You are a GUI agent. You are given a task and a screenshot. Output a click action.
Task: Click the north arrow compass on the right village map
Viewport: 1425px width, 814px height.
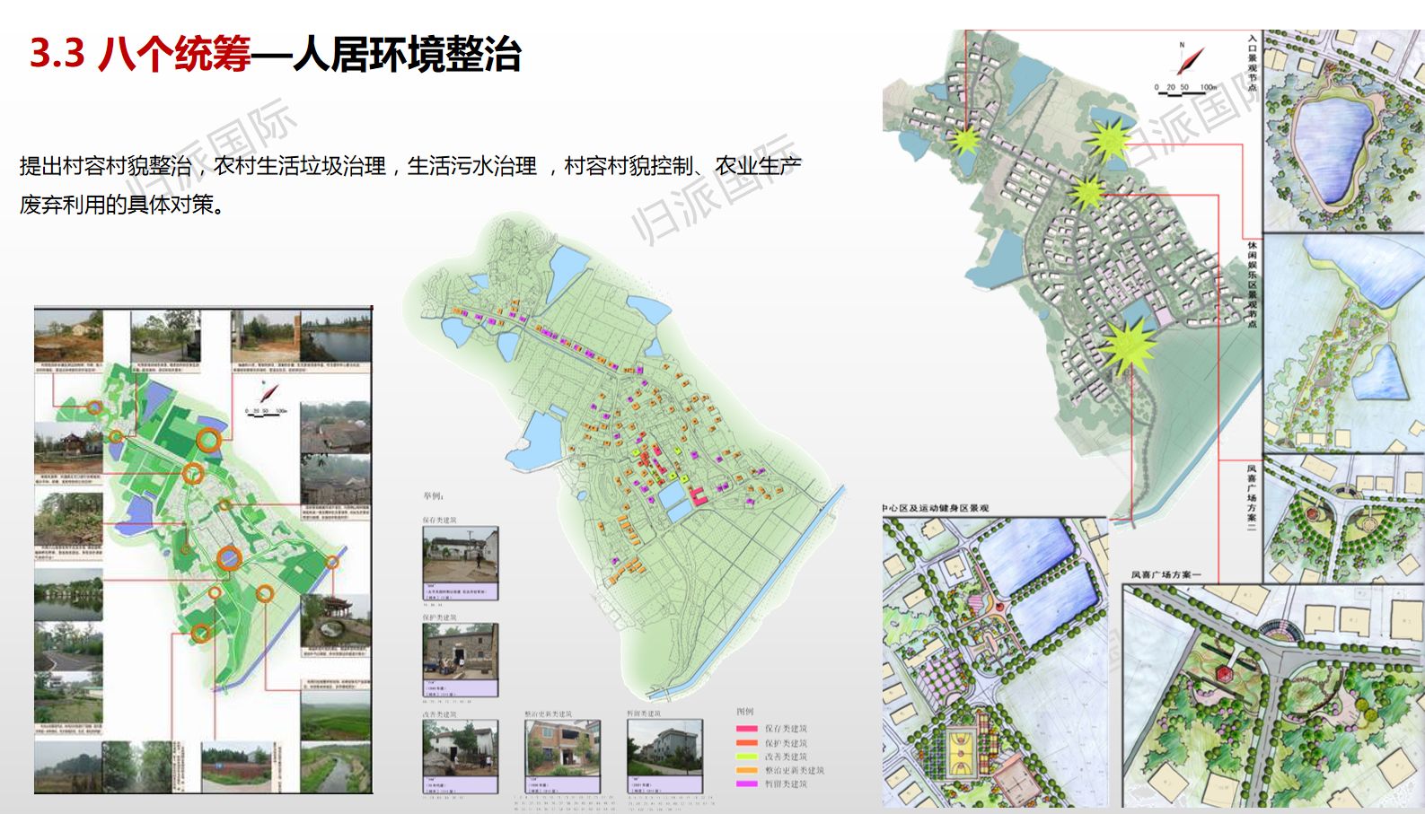(1190, 61)
